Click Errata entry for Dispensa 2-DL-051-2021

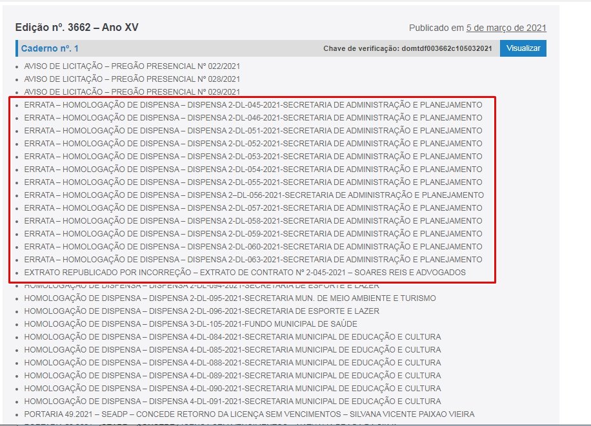(x=253, y=131)
